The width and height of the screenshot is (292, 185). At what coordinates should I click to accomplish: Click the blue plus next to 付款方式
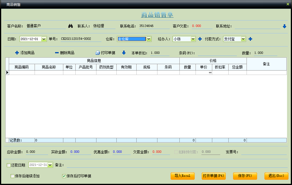point(250,39)
